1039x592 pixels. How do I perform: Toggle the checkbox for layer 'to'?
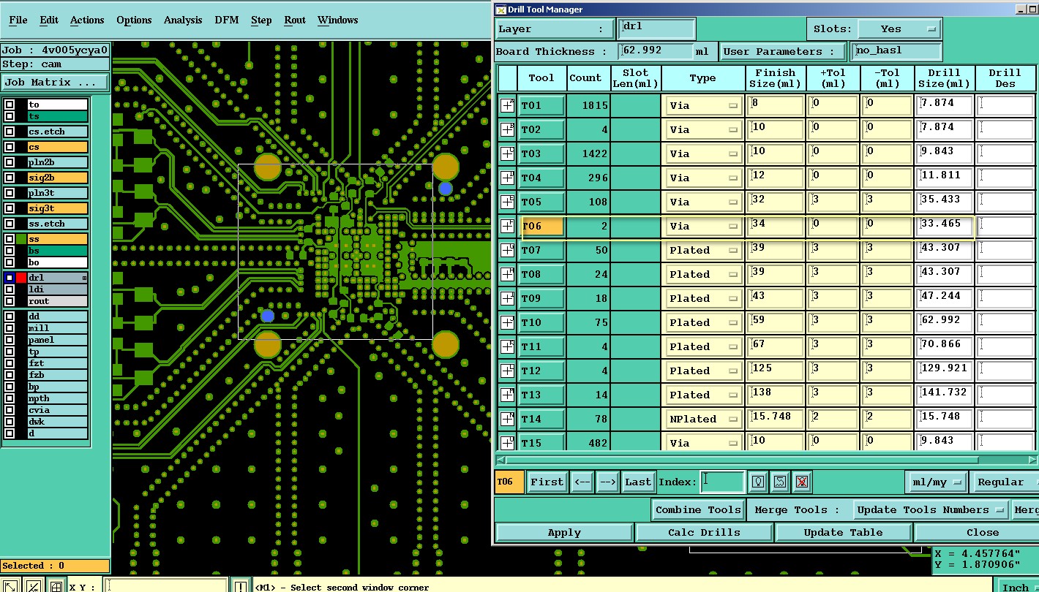click(10, 105)
